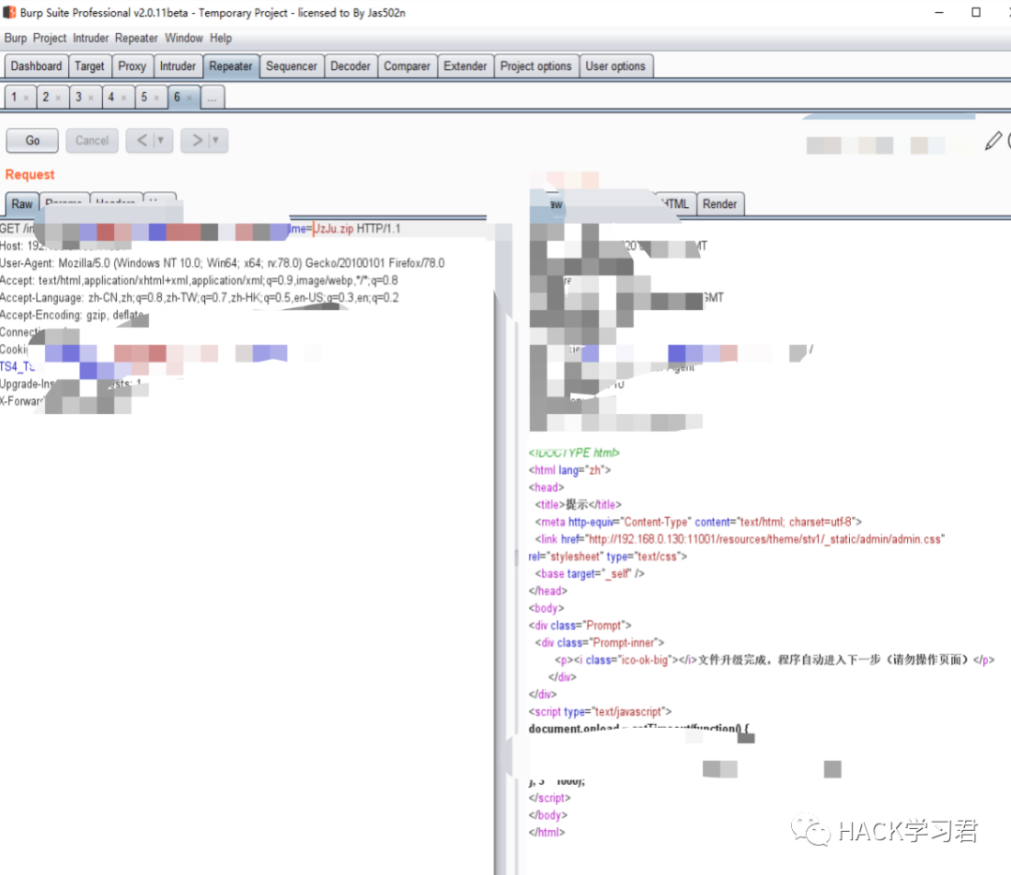Viewport: 1011px width, 875px height.
Task: Switch to the Sequencer tab
Action: coord(291,66)
